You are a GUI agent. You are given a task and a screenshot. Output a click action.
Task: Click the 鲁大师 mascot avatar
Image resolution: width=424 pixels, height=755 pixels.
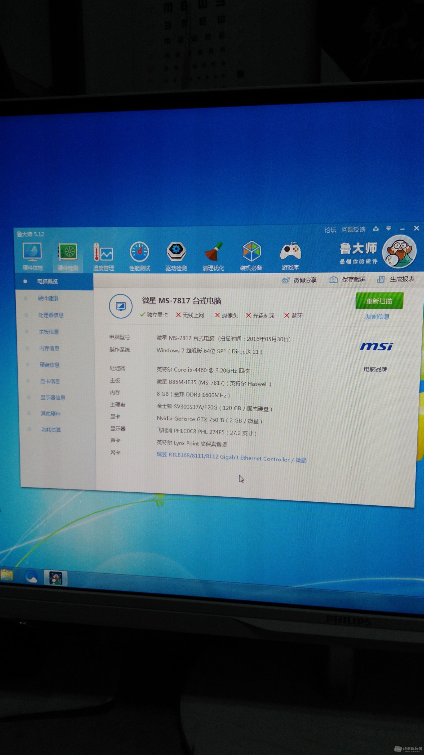pyautogui.click(x=400, y=252)
